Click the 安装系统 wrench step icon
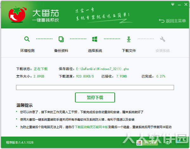Screen dimensions: 190x149 click(162, 39)
